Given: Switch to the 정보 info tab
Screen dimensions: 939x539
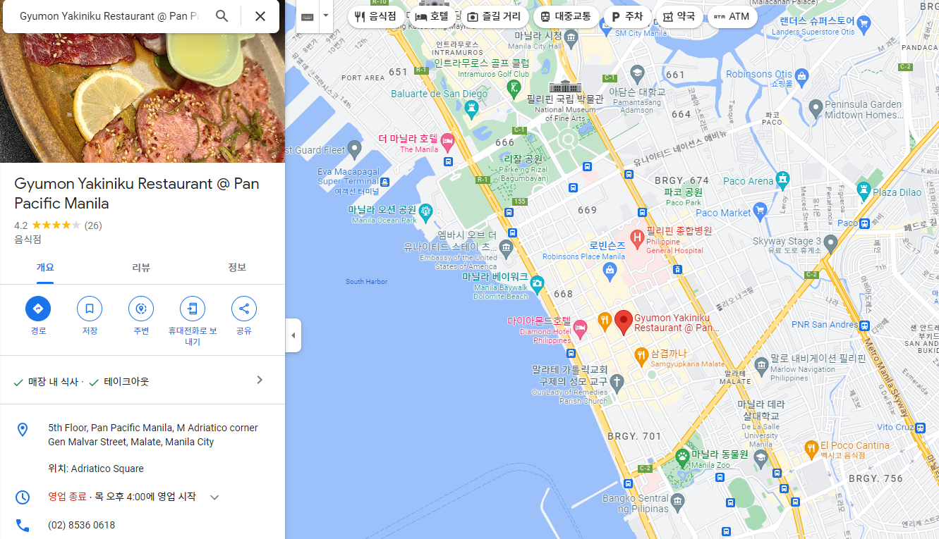Looking at the screenshot, I should [237, 268].
